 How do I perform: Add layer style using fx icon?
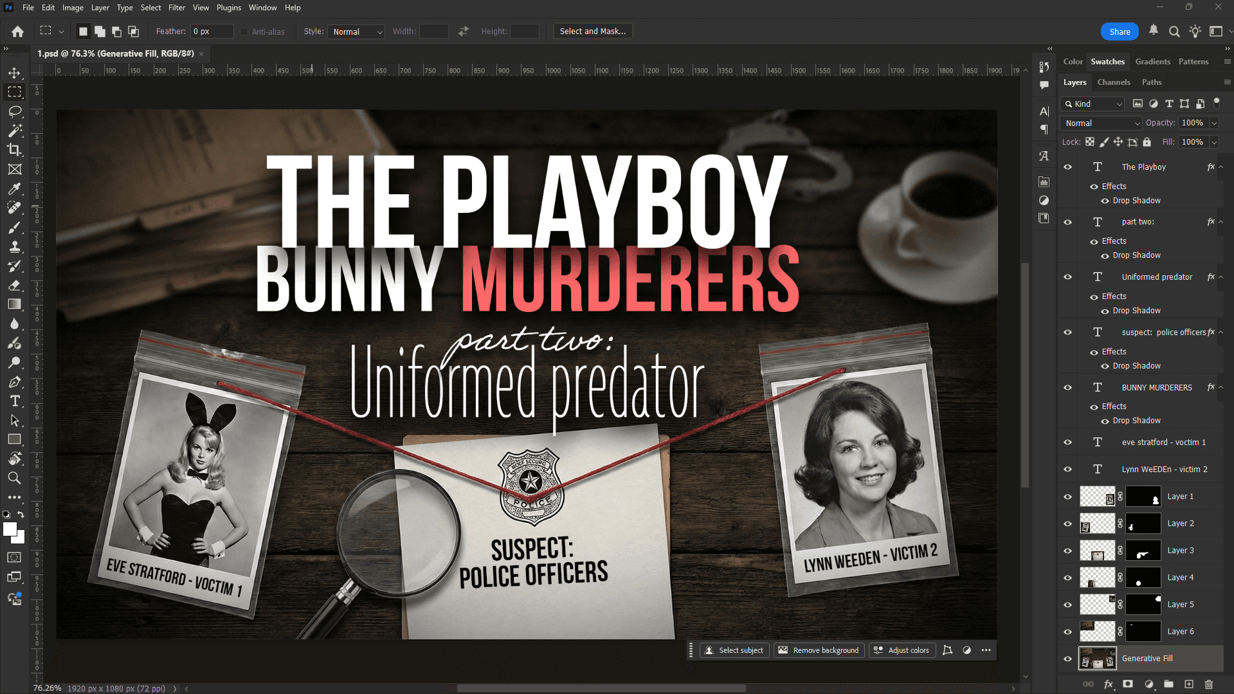[1109, 684]
